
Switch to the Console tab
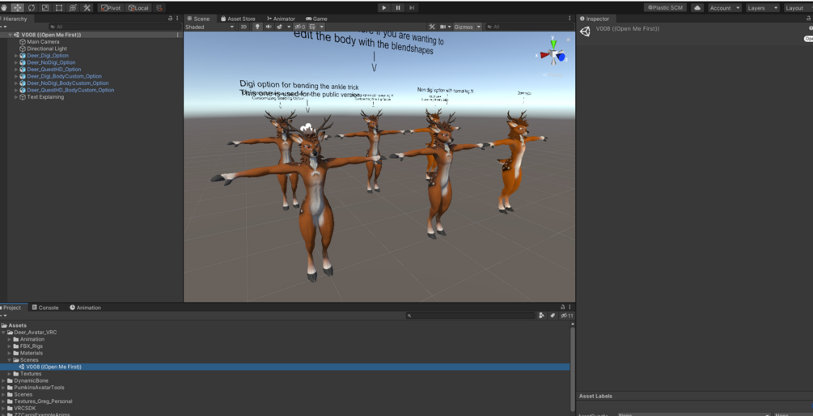pos(45,308)
